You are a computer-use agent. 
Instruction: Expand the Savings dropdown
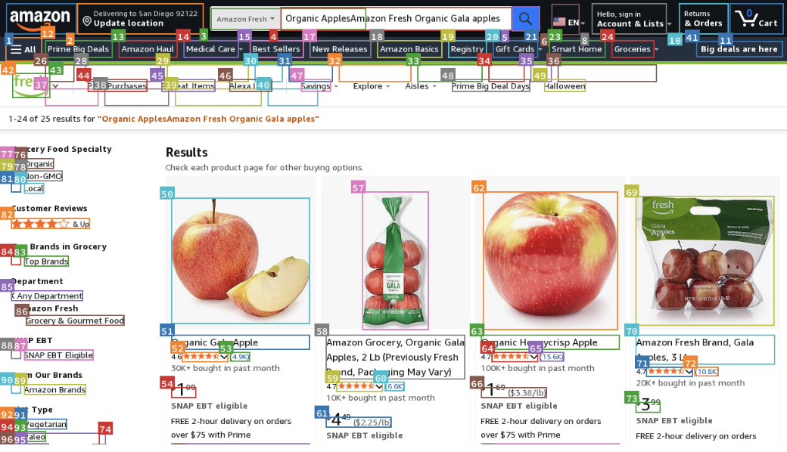[x=317, y=86]
